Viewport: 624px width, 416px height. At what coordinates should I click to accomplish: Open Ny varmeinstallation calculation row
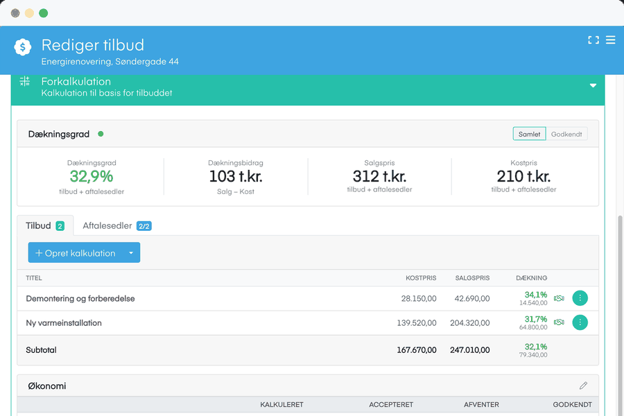click(308, 323)
